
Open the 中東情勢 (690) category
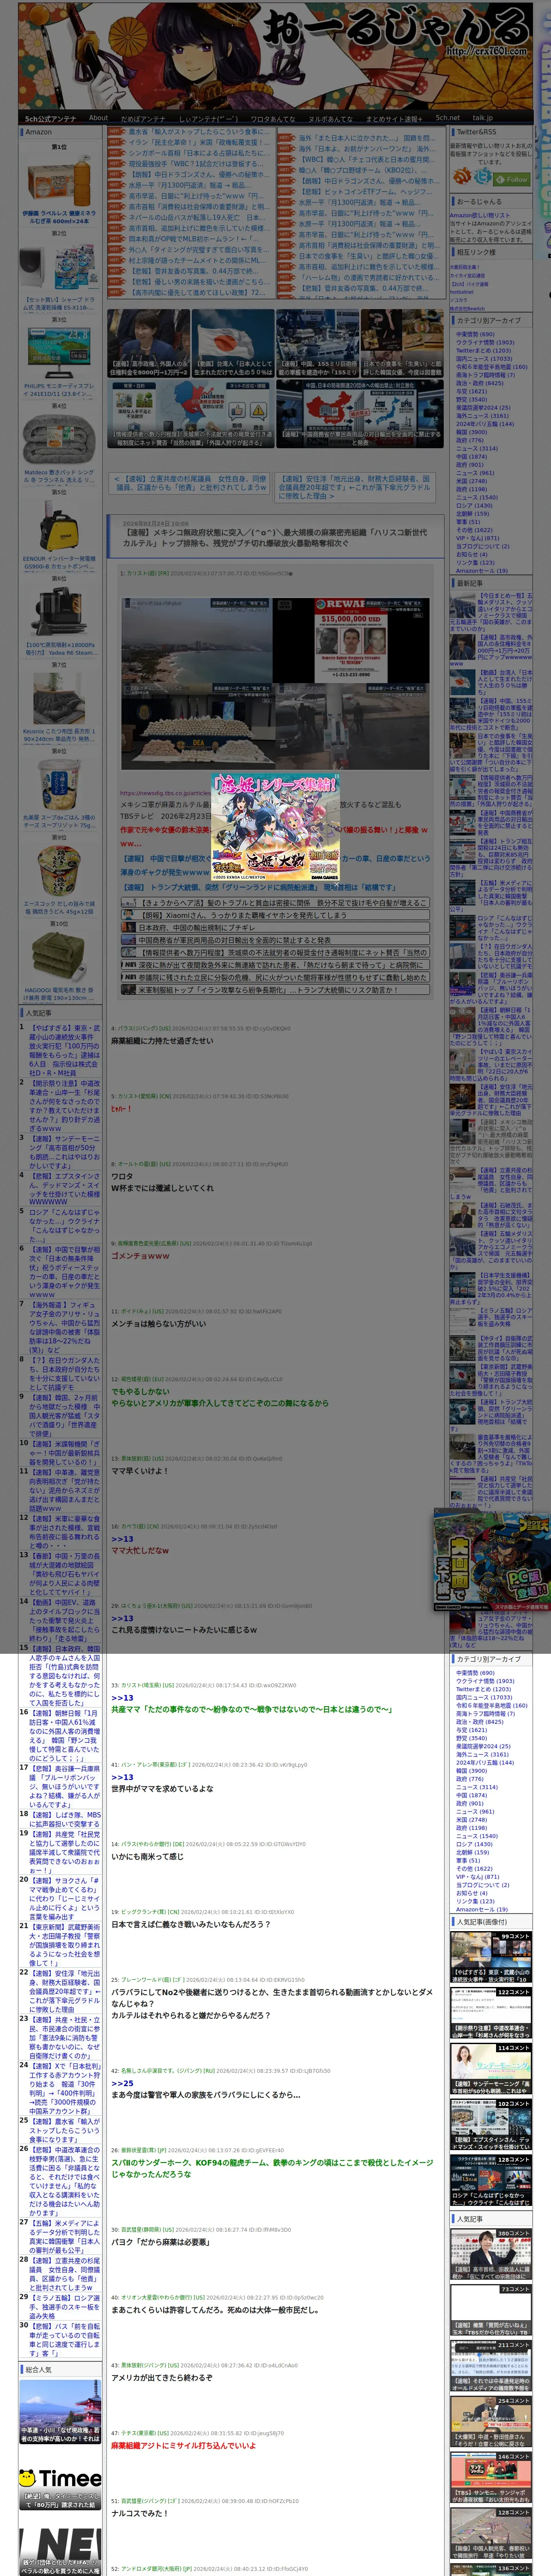(475, 334)
